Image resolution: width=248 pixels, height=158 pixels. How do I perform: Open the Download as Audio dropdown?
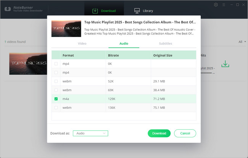(x=91, y=133)
